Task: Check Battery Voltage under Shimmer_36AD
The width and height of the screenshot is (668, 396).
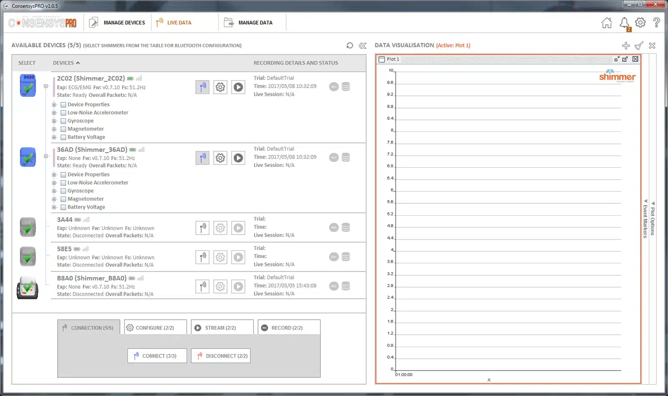Action: coord(63,207)
